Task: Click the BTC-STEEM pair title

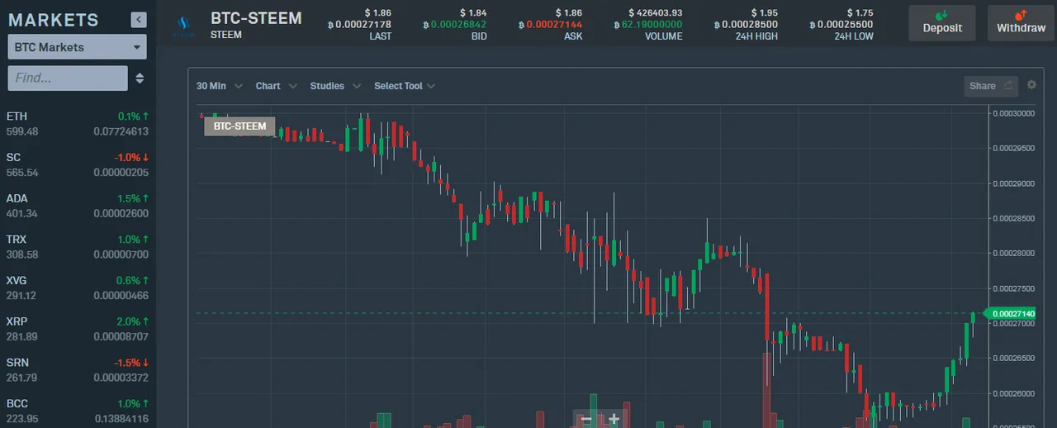Action: (256, 17)
